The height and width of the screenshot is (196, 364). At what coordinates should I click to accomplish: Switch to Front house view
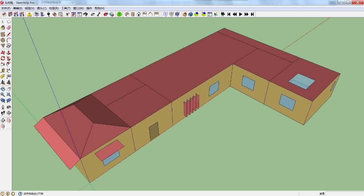point(139,14)
